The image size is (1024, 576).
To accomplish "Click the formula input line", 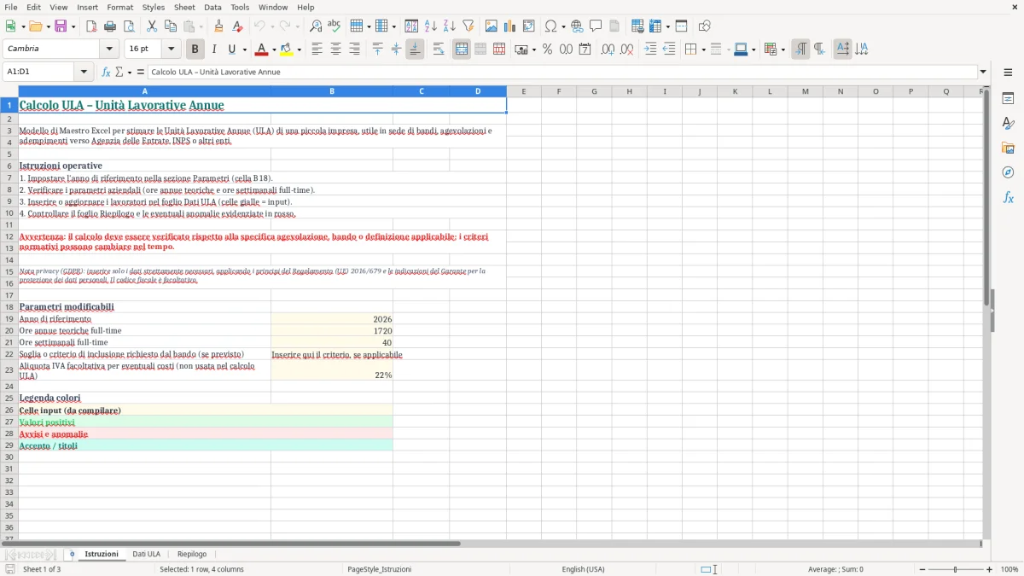I will click(x=561, y=72).
